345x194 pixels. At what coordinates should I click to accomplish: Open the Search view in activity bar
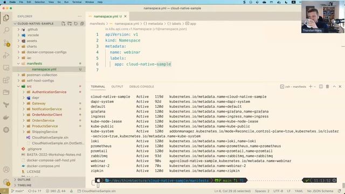pos(6,30)
